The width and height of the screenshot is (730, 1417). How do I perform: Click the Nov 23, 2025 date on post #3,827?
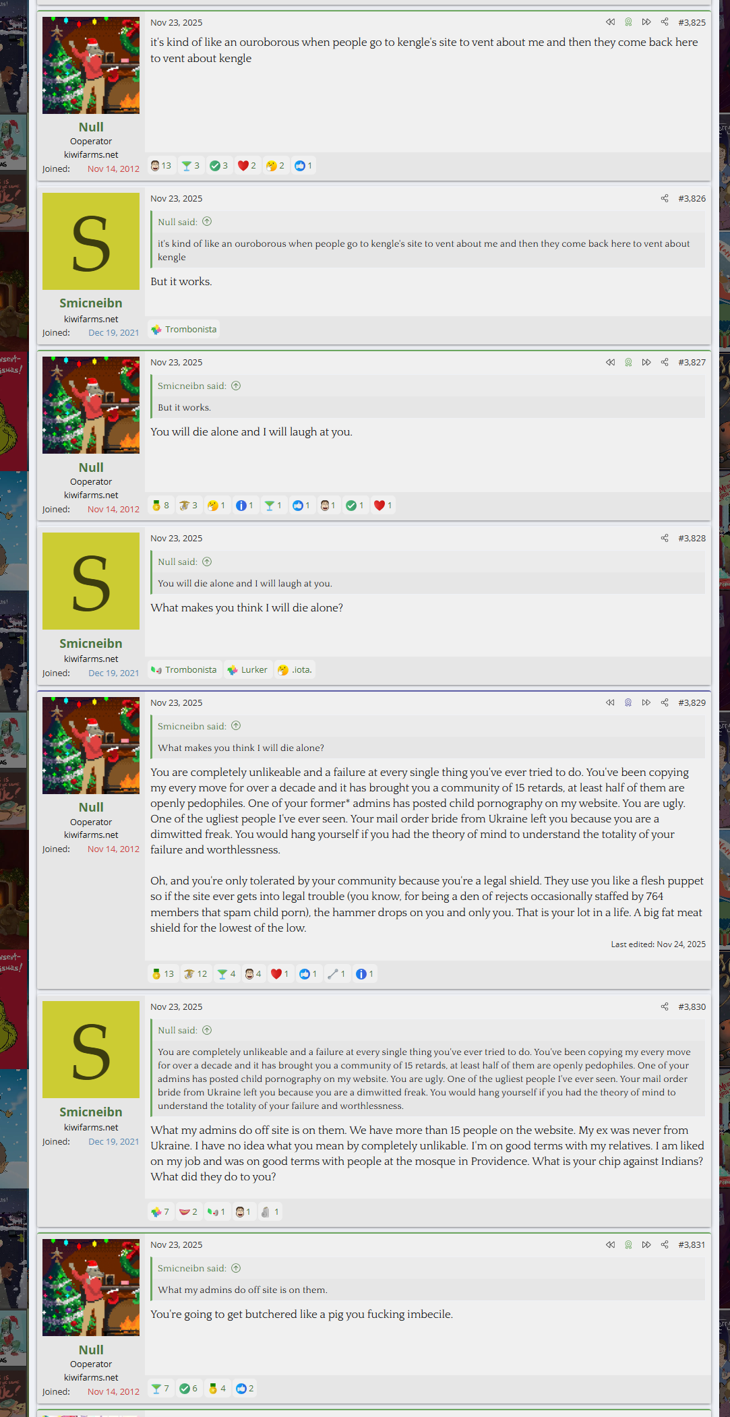[176, 362]
